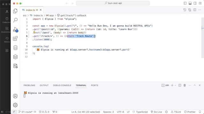Open the activity bar icon below the layers stack
204x114 pixels.
(15, 66)
